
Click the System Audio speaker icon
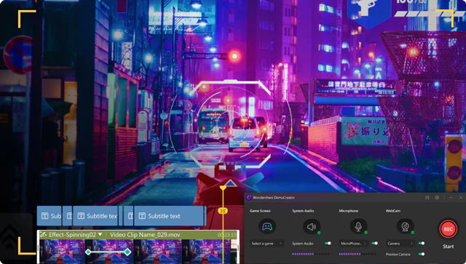(311, 227)
